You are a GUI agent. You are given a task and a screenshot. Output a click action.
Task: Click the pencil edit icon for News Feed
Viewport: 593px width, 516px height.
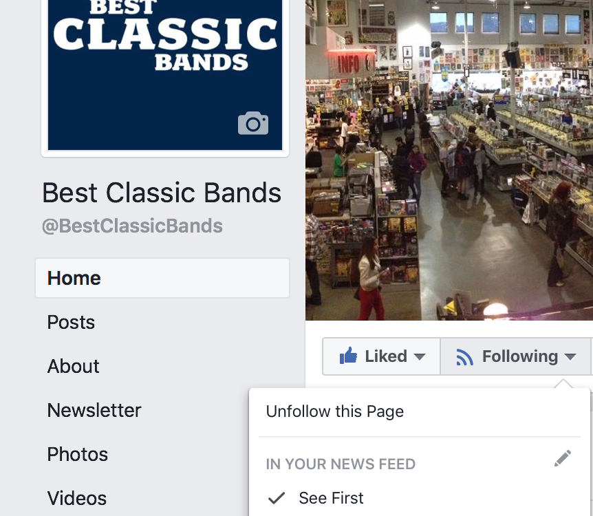pos(562,458)
